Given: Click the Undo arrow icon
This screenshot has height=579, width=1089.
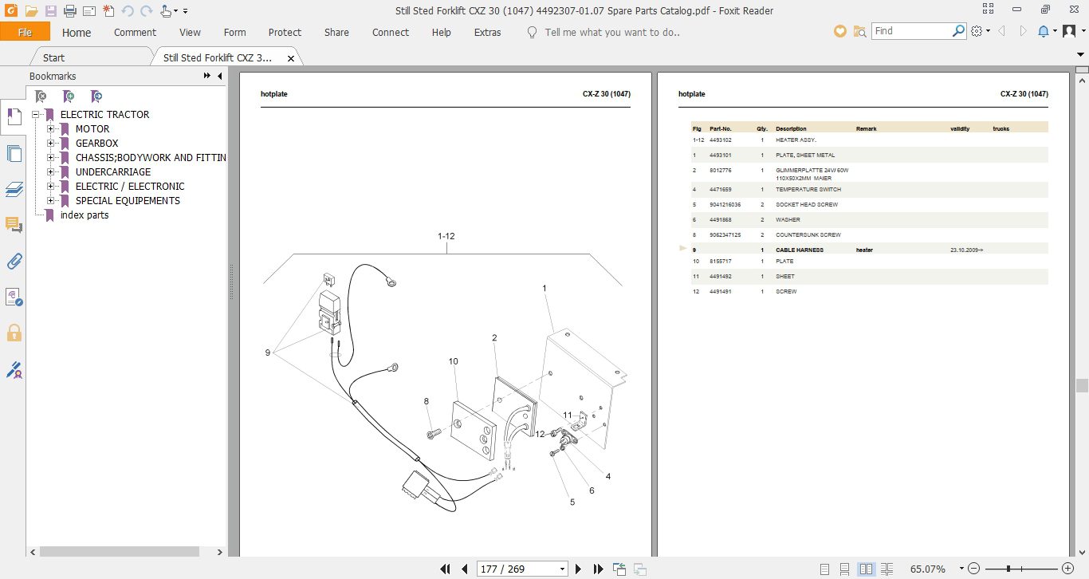Looking at the screenshot, I should 128,11.
